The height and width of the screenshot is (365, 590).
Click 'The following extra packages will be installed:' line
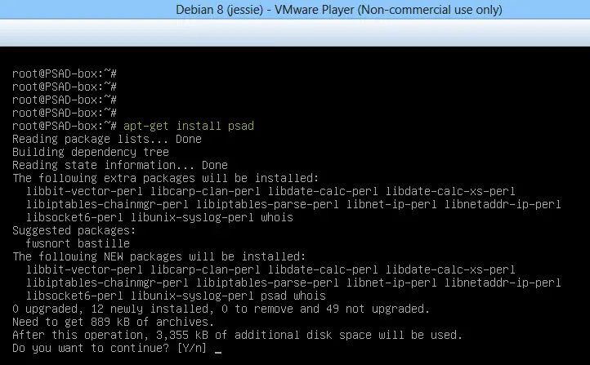tap(166, 178)
